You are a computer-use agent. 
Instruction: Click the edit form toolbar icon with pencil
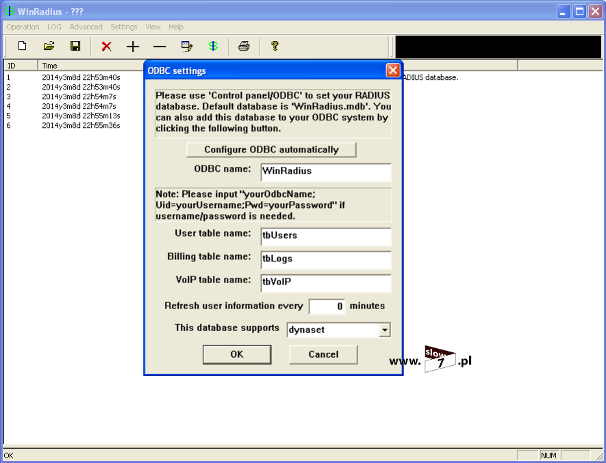pos(187,47)
